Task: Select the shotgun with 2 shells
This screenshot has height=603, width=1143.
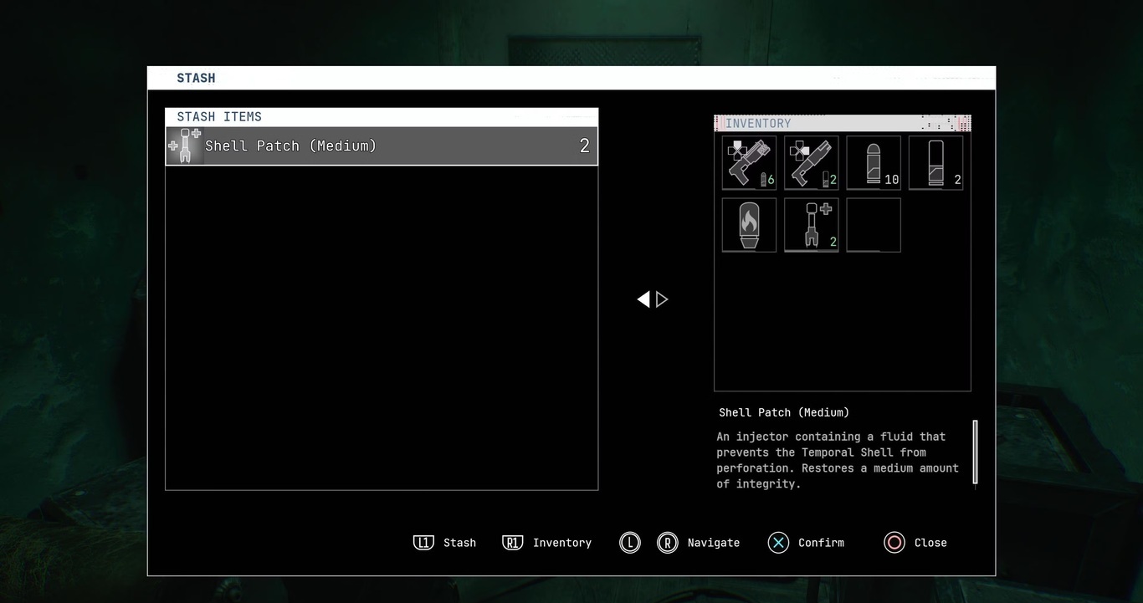Action: (811, 163)
